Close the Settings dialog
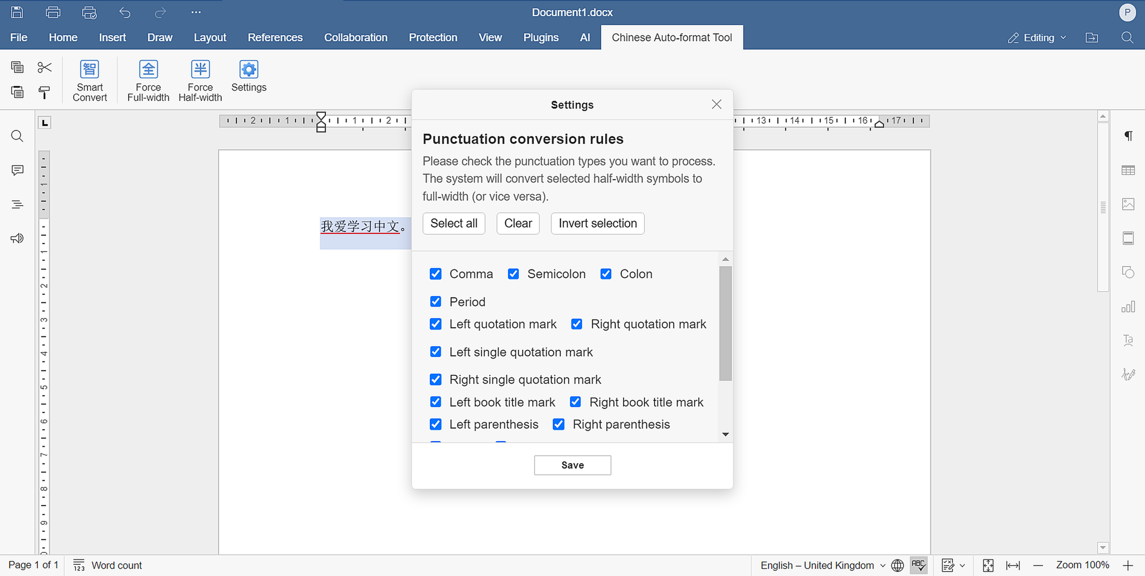 tap(717, 104)
